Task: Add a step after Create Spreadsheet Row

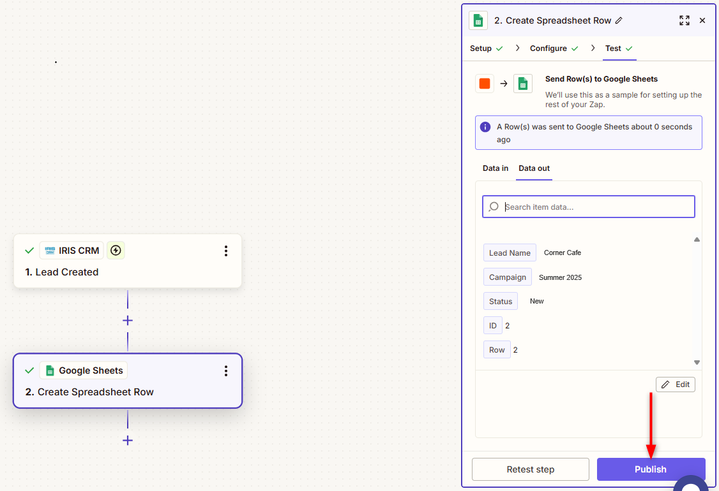Action: pos(128,440)
